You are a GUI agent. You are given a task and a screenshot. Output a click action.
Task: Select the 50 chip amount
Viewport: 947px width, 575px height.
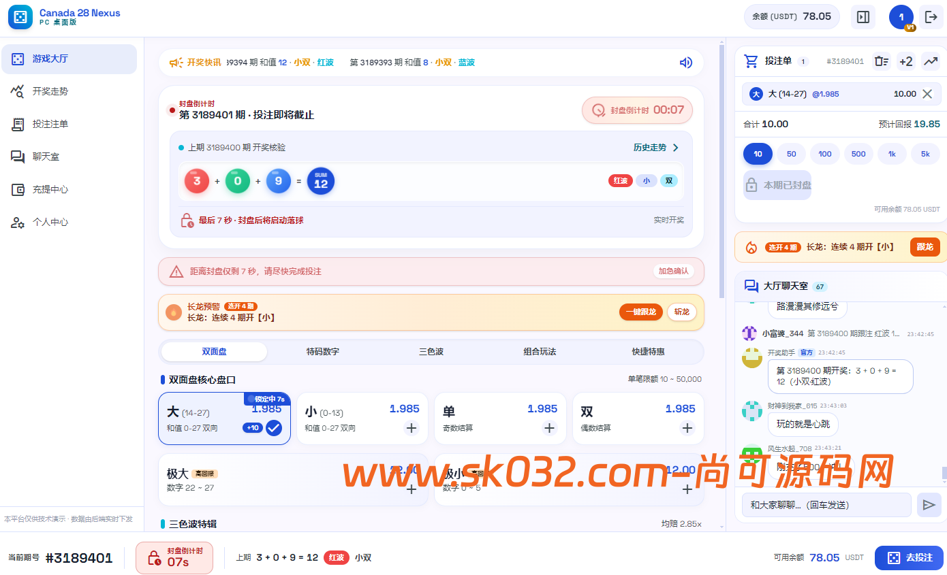pyautogui.click(x=791, y=154)
